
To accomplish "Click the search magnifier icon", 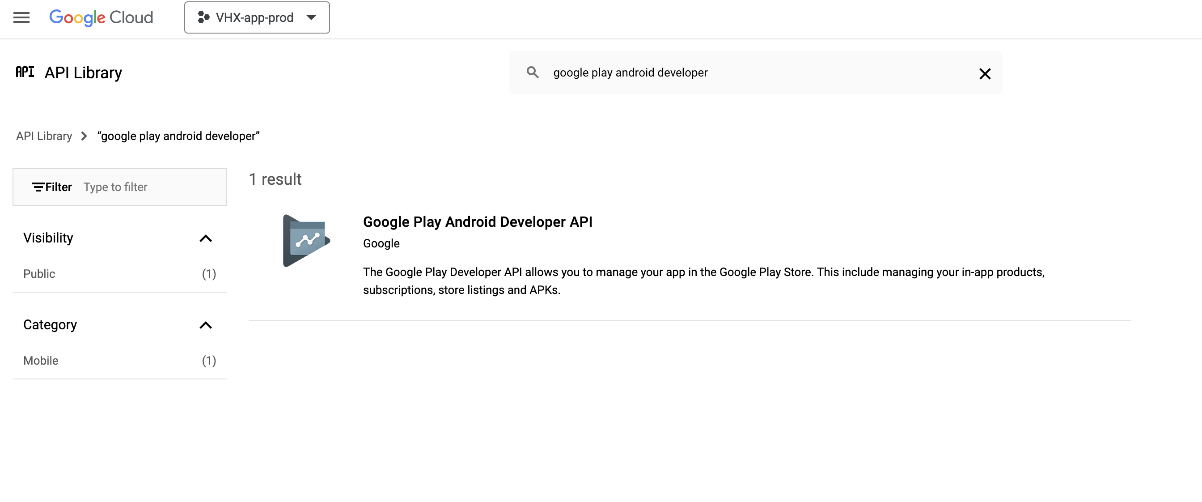I will pyautogui.click(x=533, y=72).
